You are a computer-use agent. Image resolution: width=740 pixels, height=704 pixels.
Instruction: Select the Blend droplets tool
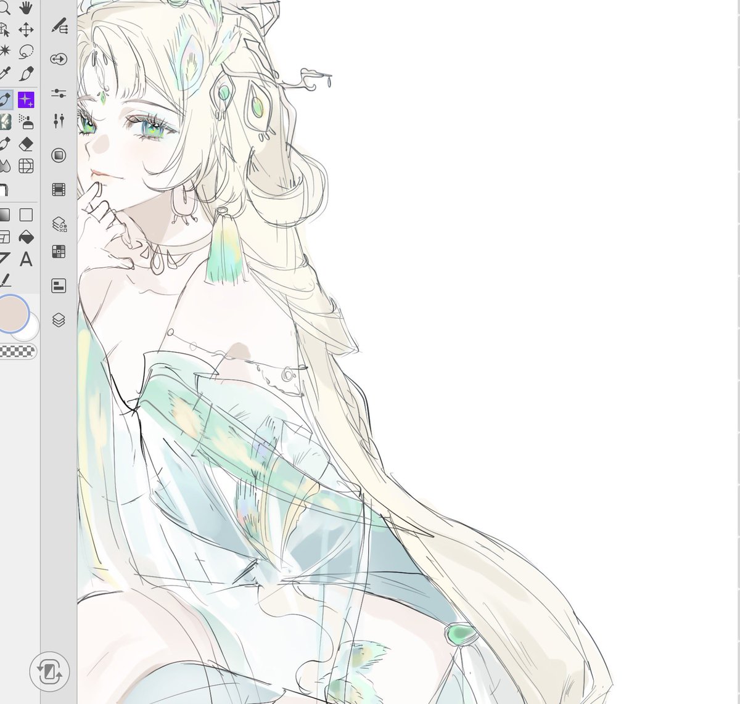click(4, 166)
